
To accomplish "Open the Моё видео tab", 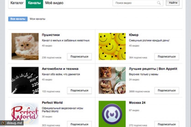I will point(54,3).
